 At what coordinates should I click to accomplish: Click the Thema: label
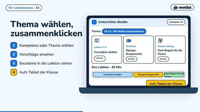(x=96, y=31)
